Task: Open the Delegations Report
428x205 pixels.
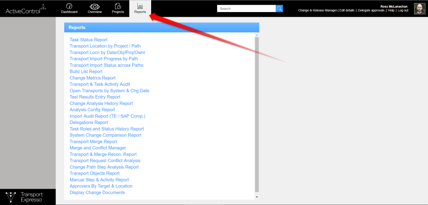Action: [89, 123]
